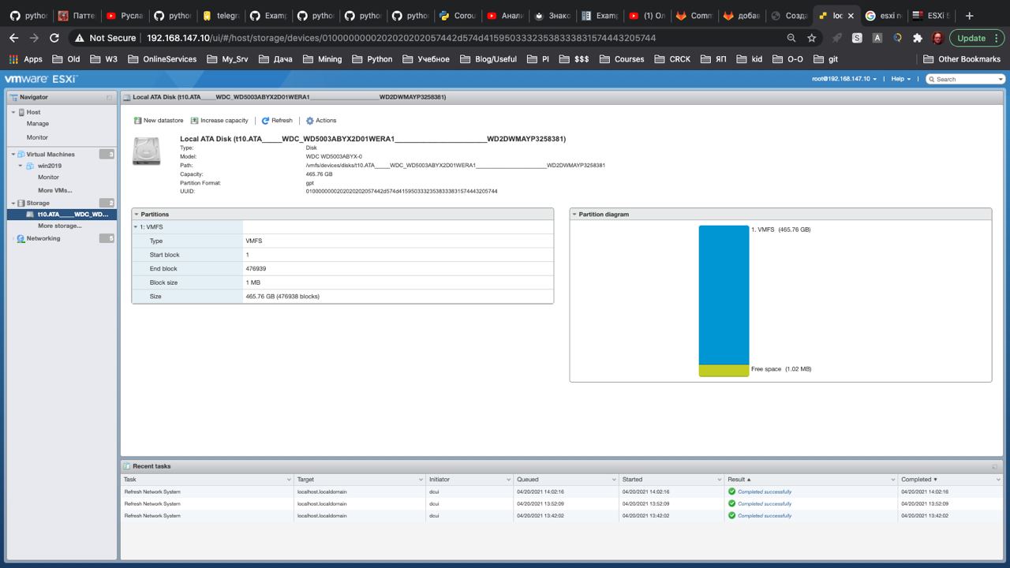This screenshot has height=568, width=1010.
Task: Collapse the Storage tree node
Action: 13,203
